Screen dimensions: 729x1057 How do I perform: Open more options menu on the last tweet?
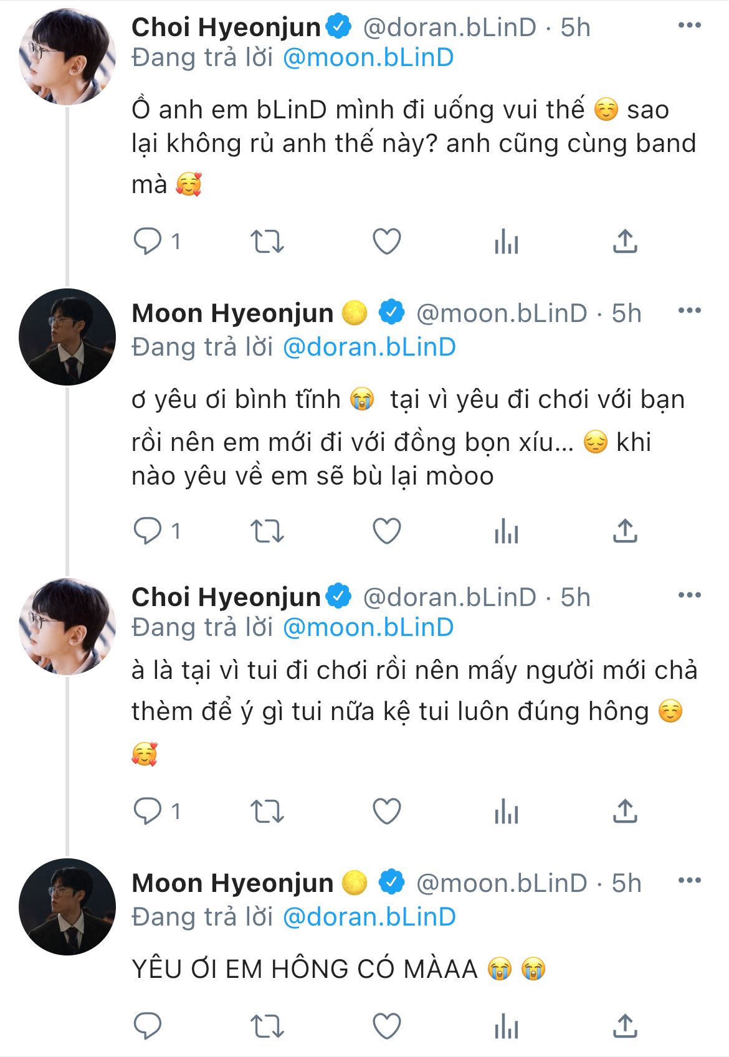pos(689,881)
